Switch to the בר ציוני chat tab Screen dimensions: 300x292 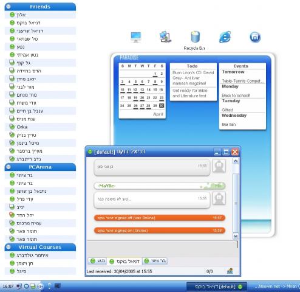tap(155, 261)
